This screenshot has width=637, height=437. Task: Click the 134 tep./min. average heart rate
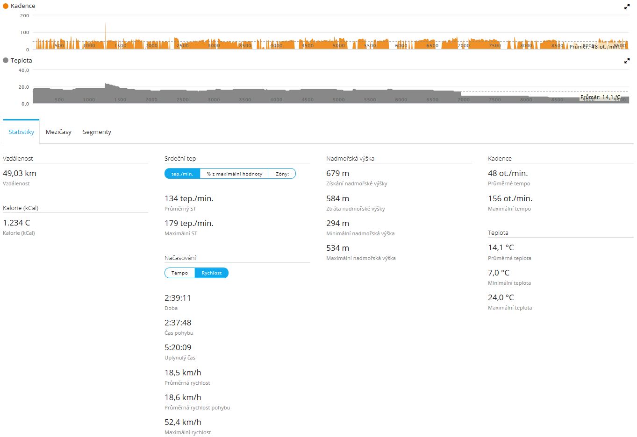pos(189,198)
